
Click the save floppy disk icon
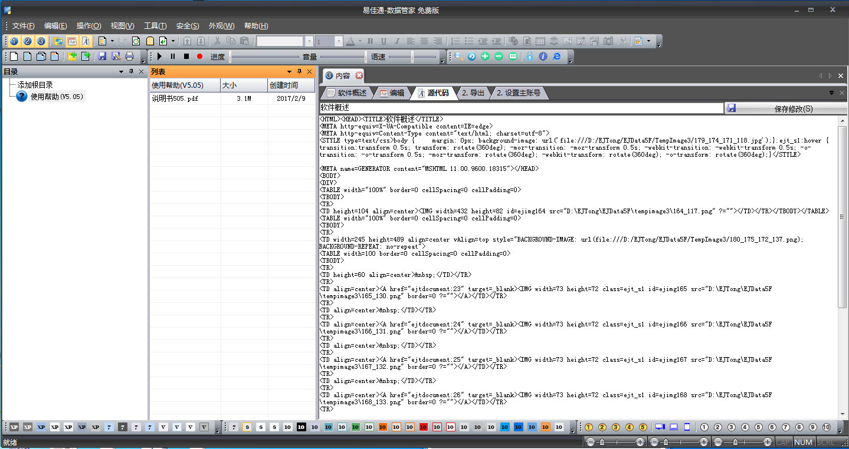point(102,57)
